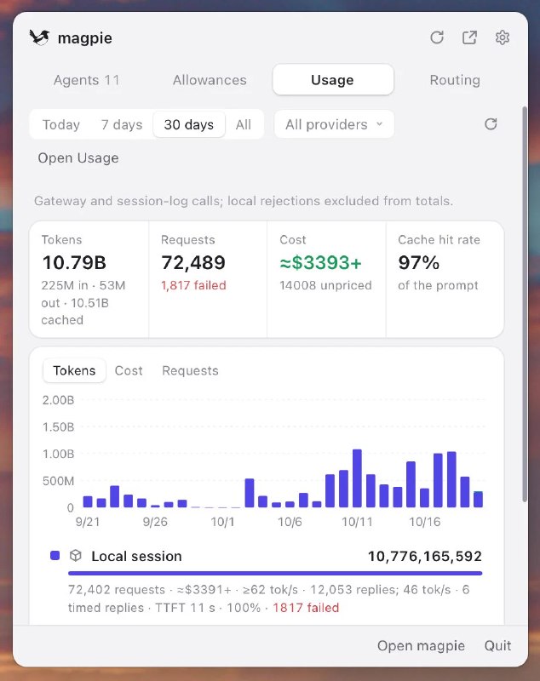Click the Local session row label
Screen dimensions: 540x681
click(x=136, y=556)
